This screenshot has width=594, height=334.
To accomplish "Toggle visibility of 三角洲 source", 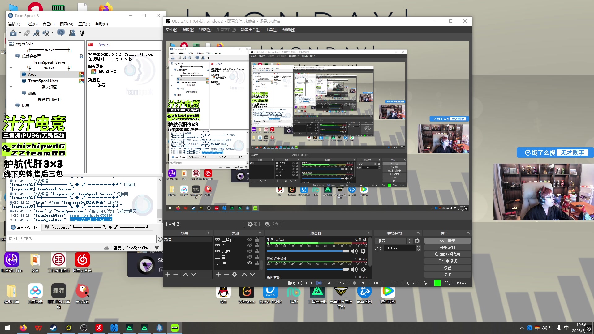I will tap(249, 240).
